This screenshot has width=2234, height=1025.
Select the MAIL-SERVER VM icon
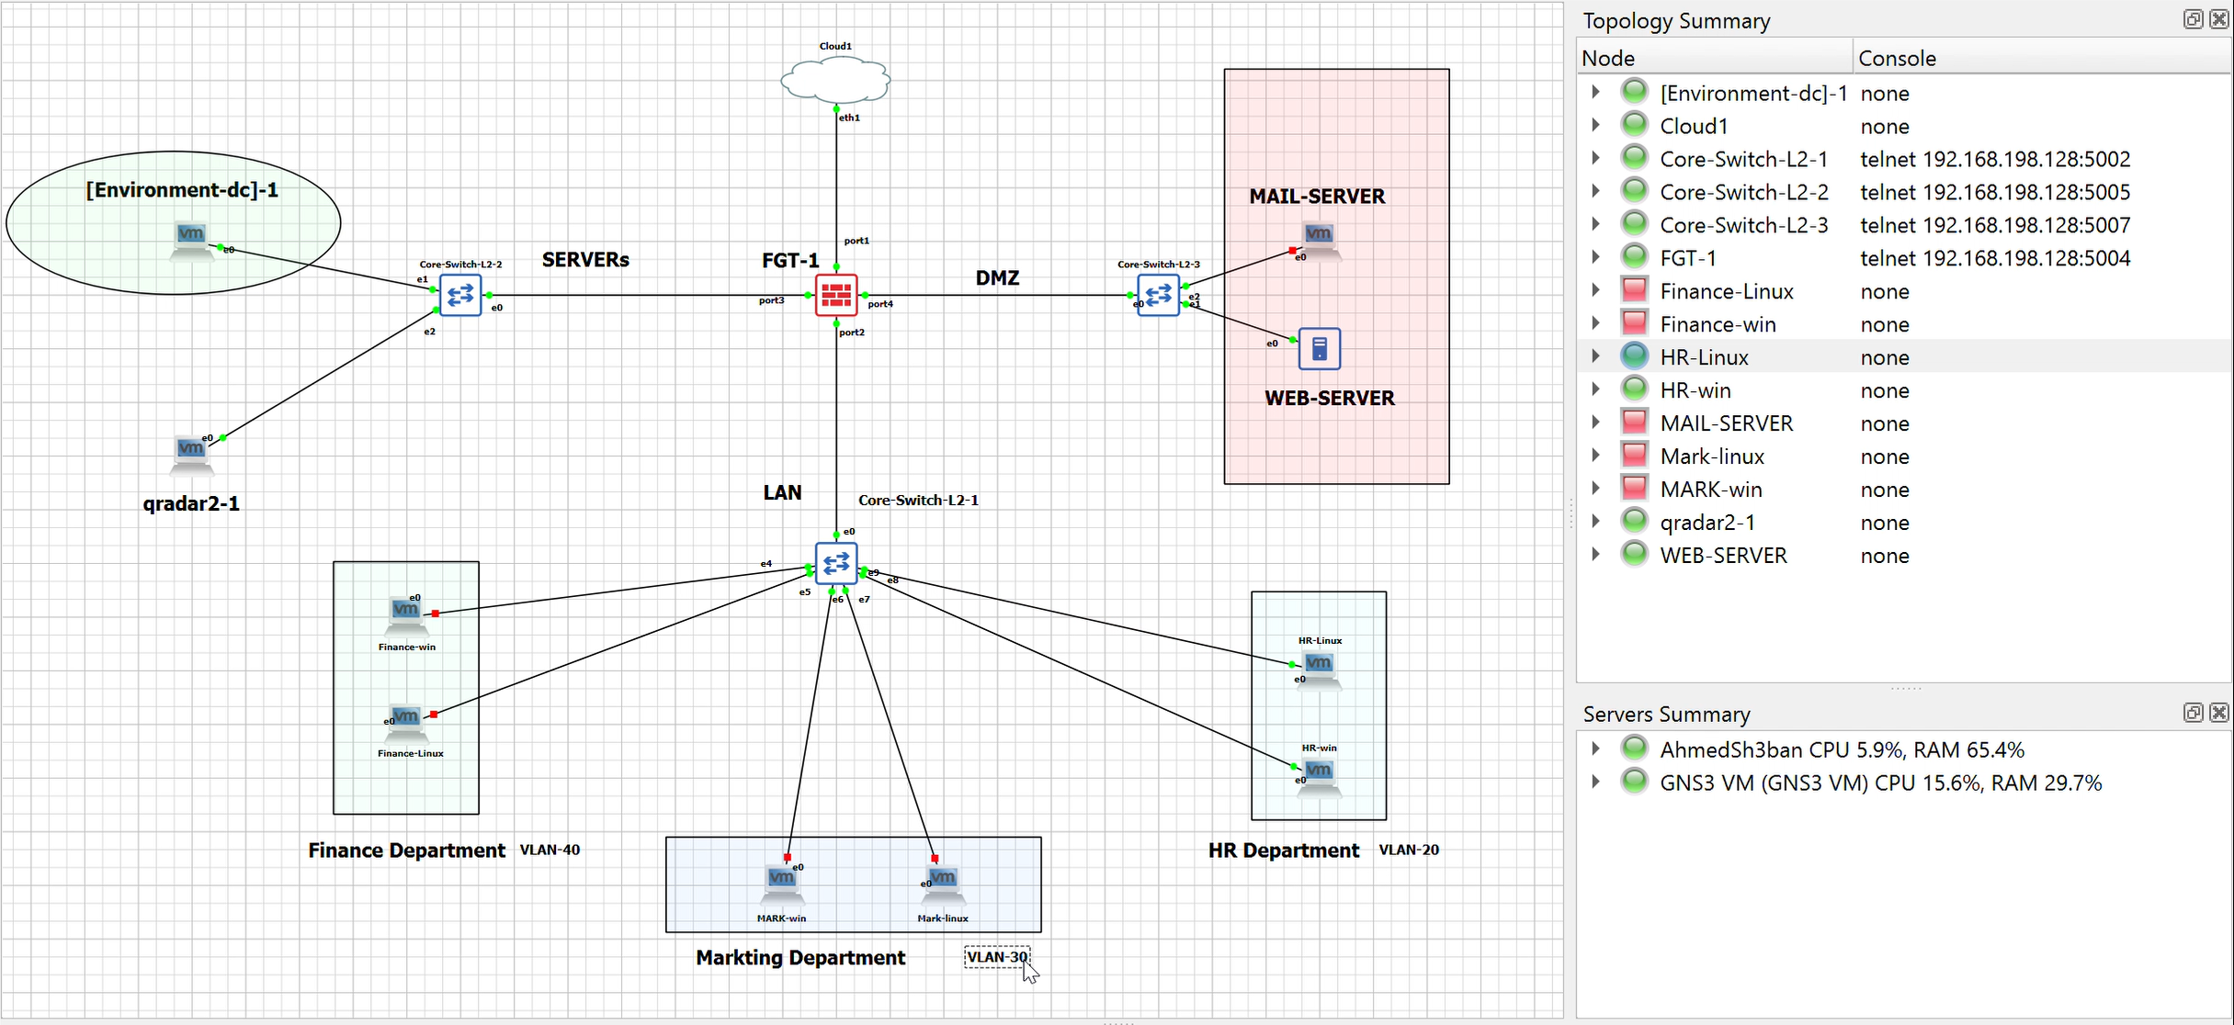click(x=1320, y=236)
